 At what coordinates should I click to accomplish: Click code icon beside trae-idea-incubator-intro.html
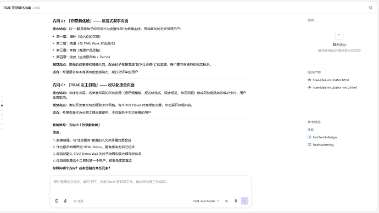click(309, 87)
